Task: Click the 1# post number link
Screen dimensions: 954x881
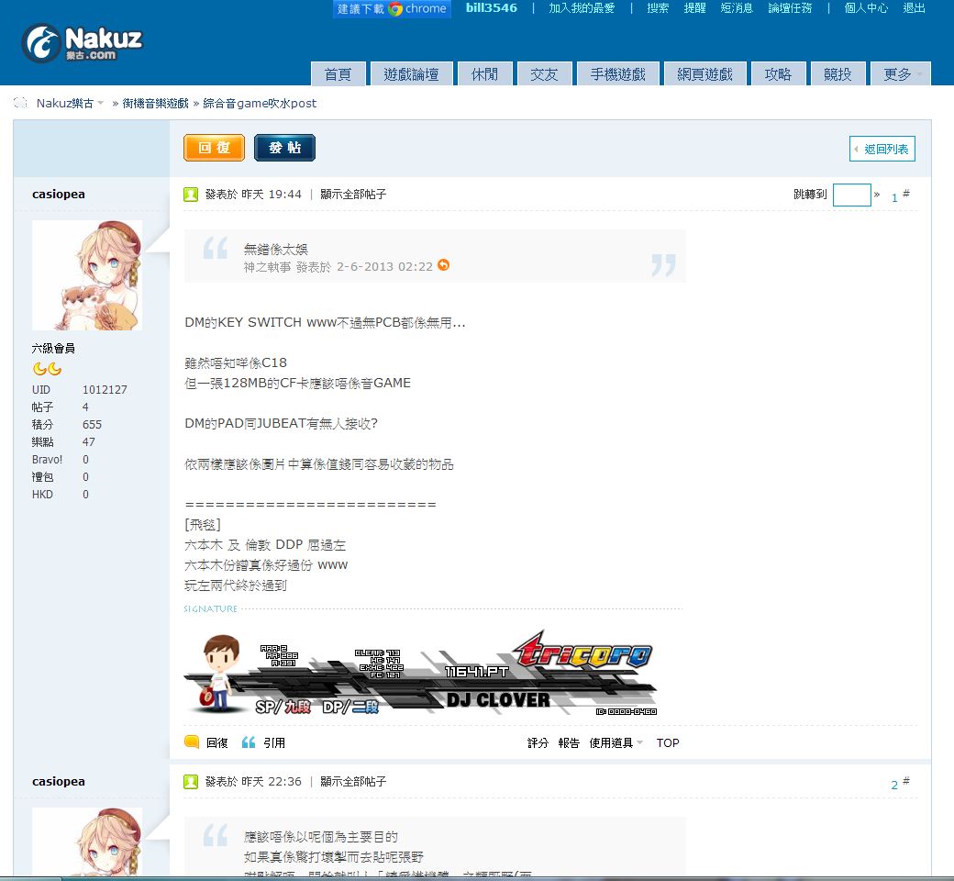Action: click(901, 195)
